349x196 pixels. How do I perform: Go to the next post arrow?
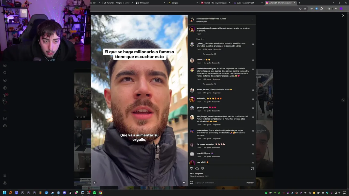coord(343,100)
